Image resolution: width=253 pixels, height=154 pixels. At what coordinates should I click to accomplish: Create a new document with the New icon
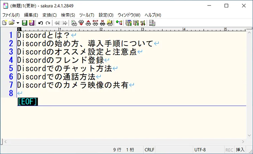coord(4,23)
